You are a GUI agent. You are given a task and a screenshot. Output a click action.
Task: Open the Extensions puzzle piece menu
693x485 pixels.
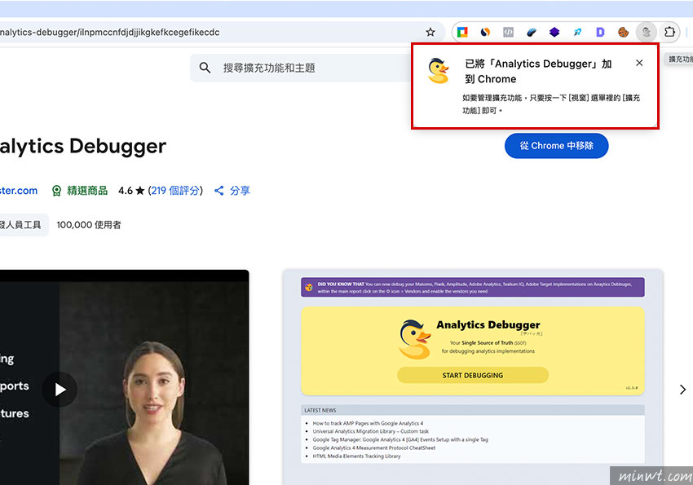coord(669,33)
